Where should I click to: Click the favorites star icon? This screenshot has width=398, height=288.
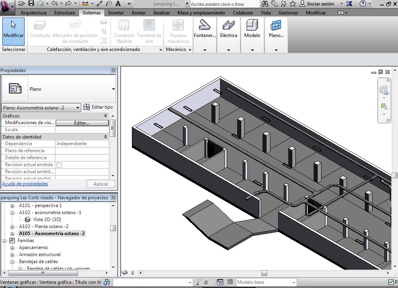293,4
